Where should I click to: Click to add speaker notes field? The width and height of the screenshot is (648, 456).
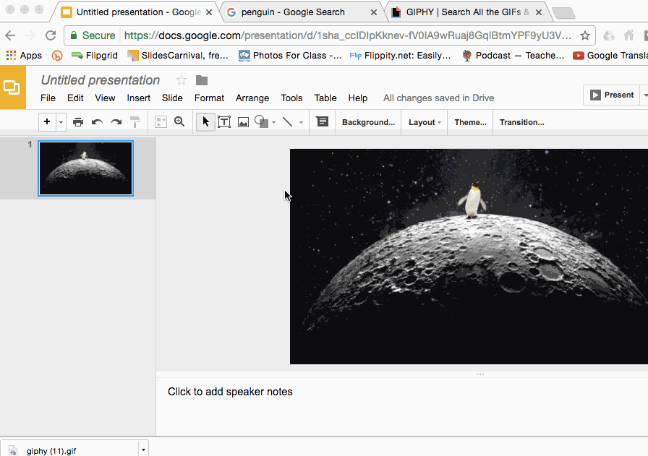click(230, 392)
